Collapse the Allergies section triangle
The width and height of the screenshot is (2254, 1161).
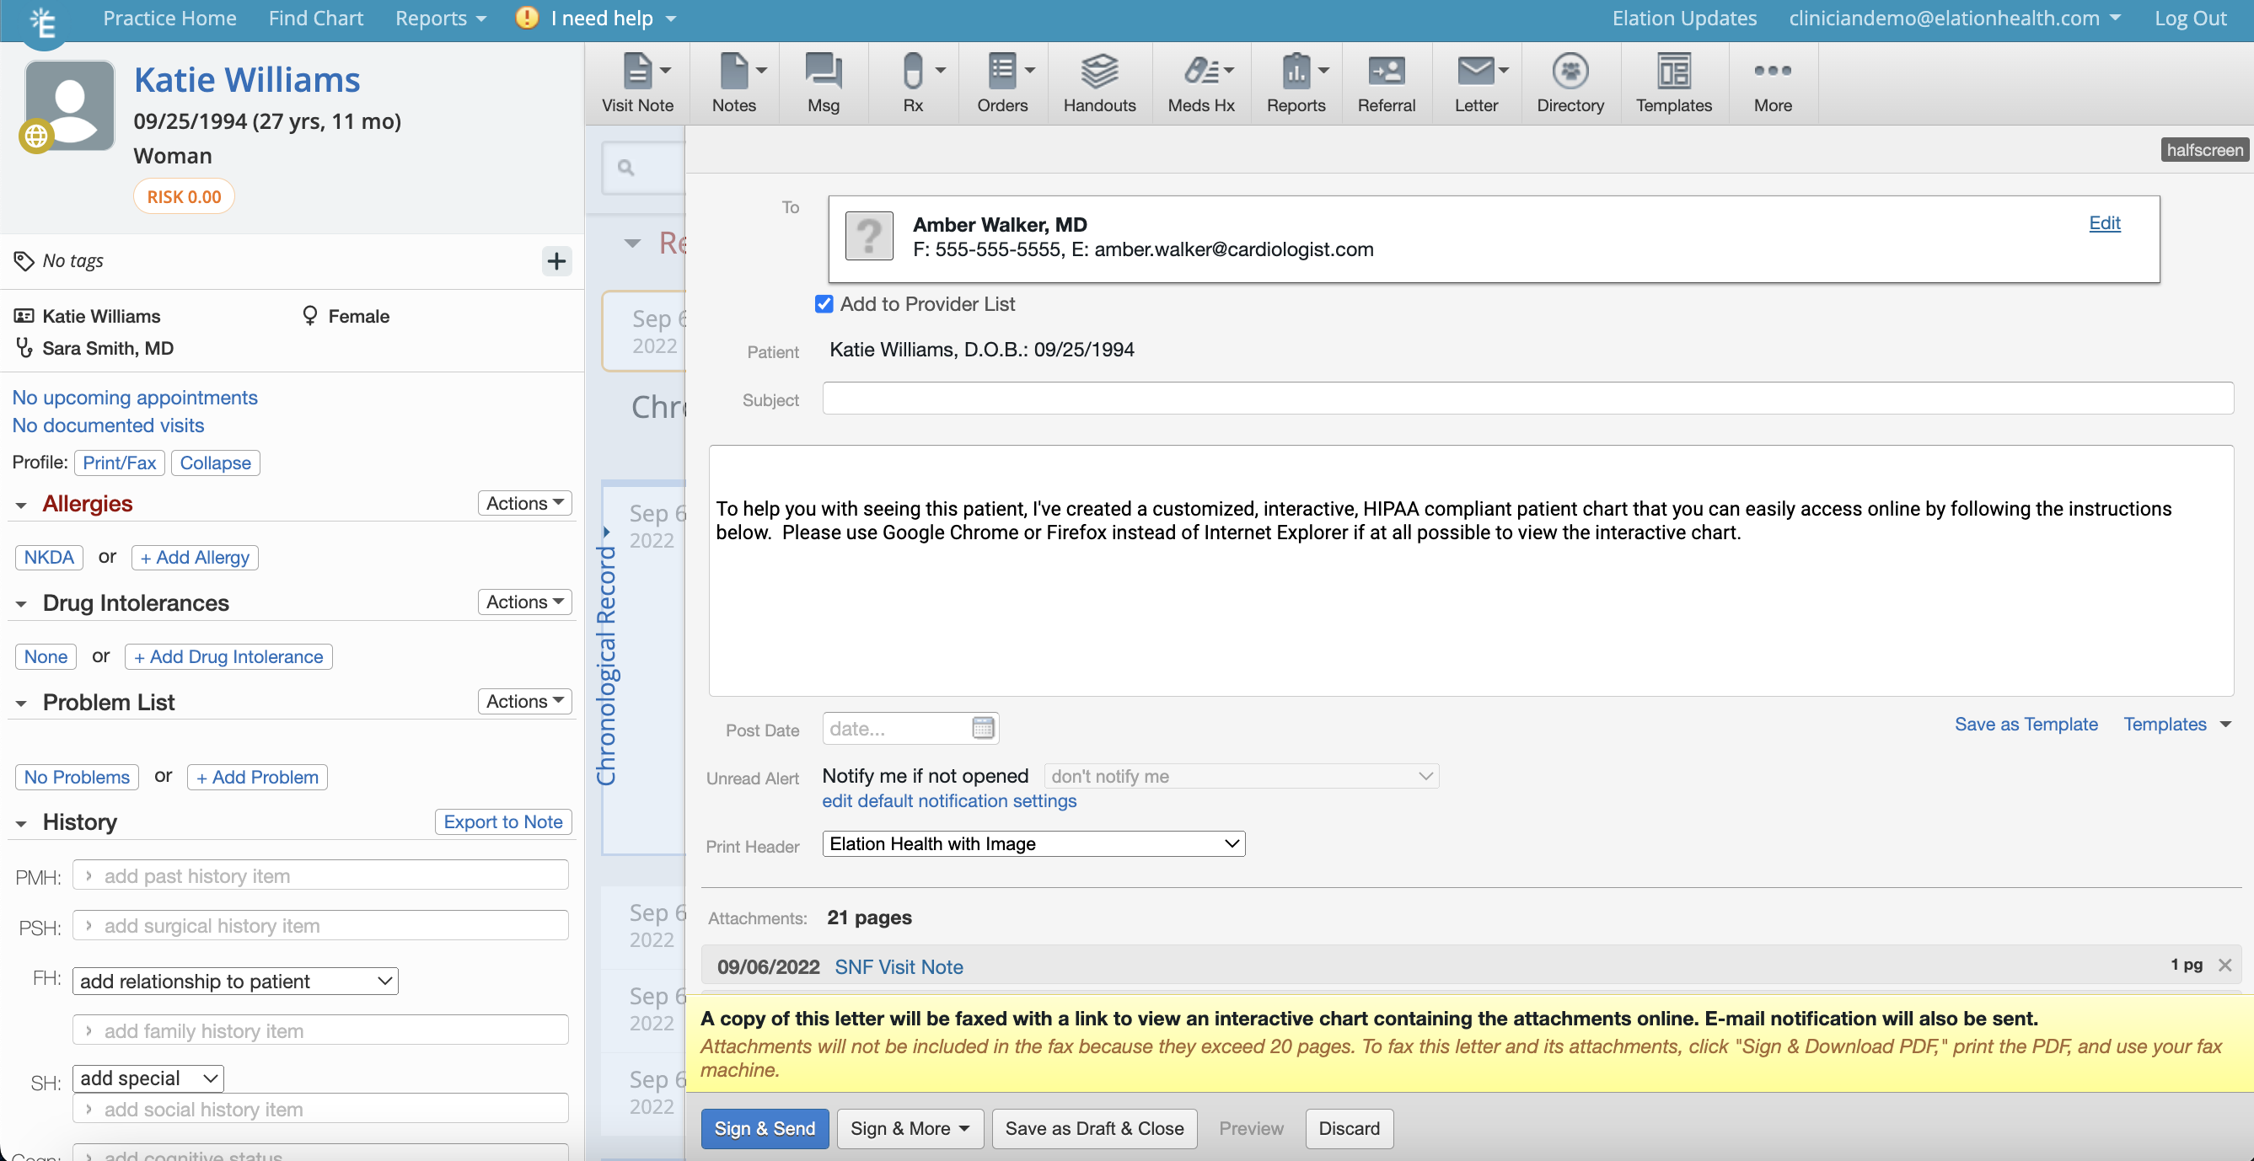coord(22,505)
